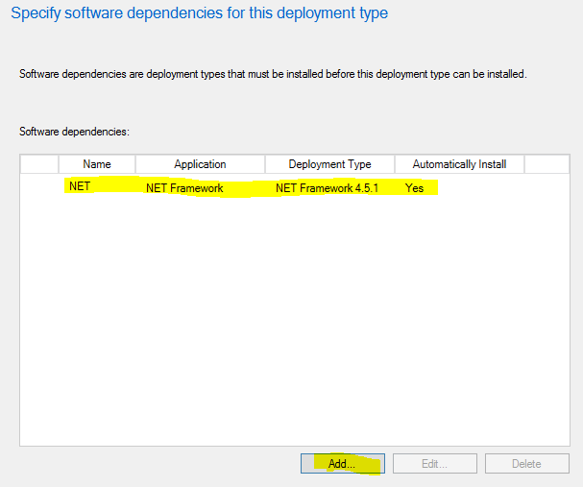Screen dimensions: 583x487
Task: Click divider between Deployment Type and Automatically Install
Action: point(395,164)
